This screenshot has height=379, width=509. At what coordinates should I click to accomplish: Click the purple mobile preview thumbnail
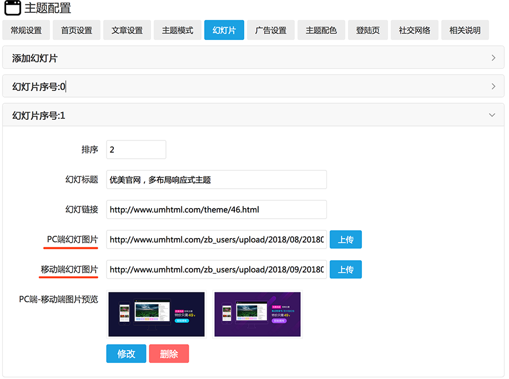click(x=258, y=314)
